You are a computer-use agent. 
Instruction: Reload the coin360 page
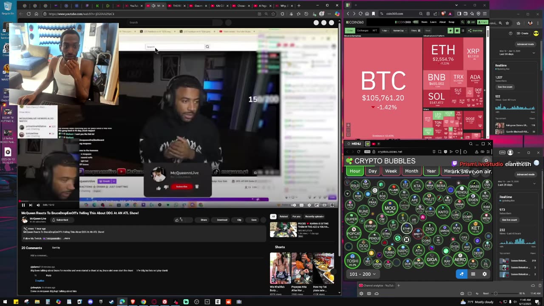pos(360,14)
